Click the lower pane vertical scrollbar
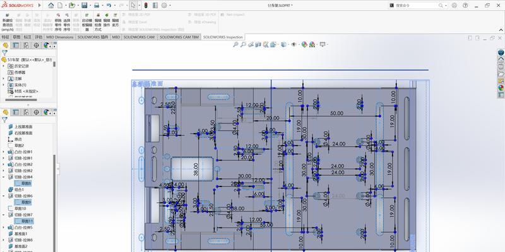Viewport: 505px width, 252px height. [x=54, y=202]
